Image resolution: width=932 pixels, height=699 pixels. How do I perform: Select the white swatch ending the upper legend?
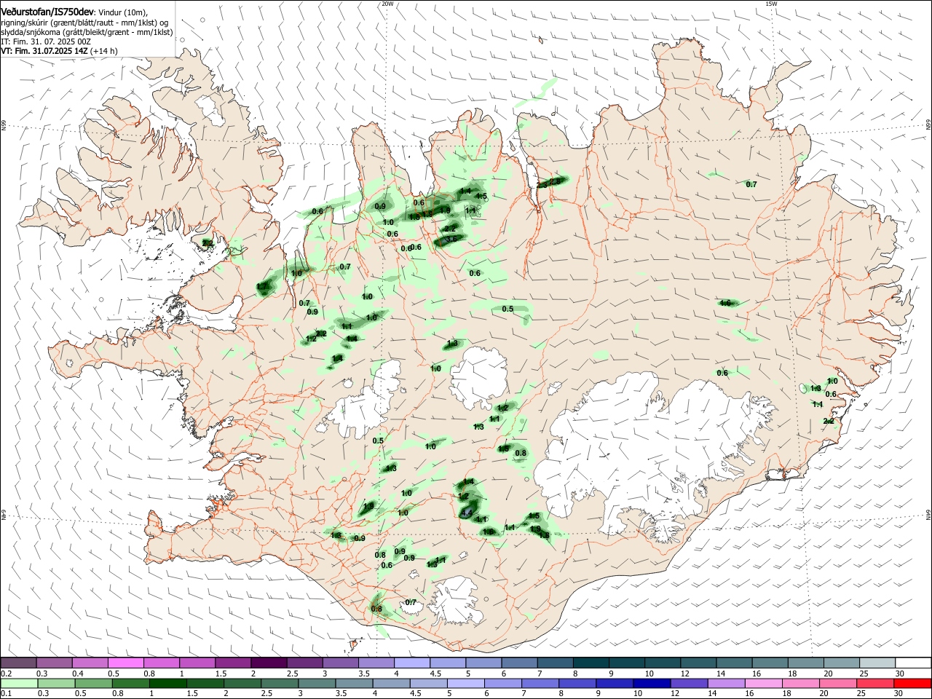coord(913,663)
